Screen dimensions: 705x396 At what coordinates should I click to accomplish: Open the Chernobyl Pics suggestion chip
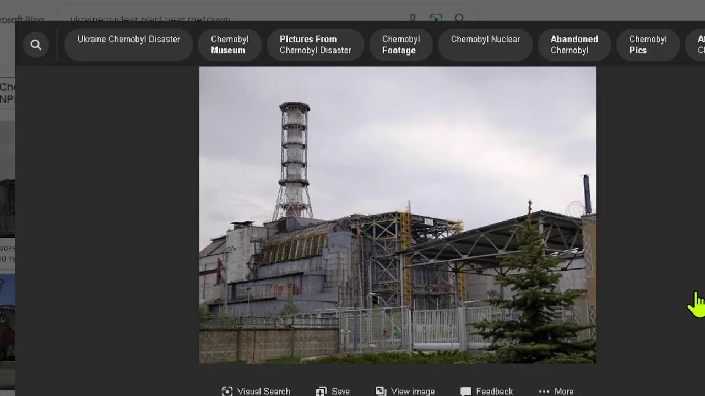click(x=648, y=45)
